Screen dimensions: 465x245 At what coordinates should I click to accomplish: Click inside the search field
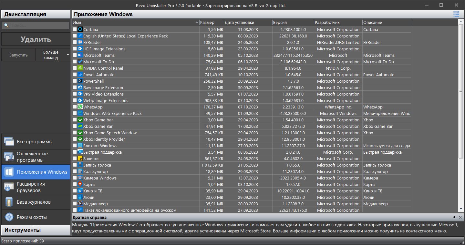click(36, 26)
